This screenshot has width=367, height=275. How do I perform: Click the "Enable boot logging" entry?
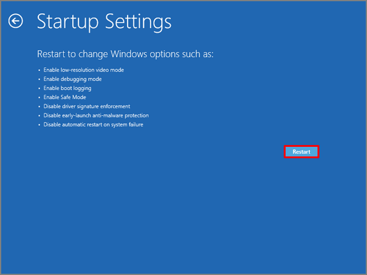pyautogui.click(x=67, y=88)
